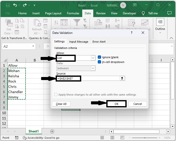Image resolution: width=176 pixels, height=141 pixels.
Task: Open Page Break Preview from status bar
Action: (x=122, y=138)
